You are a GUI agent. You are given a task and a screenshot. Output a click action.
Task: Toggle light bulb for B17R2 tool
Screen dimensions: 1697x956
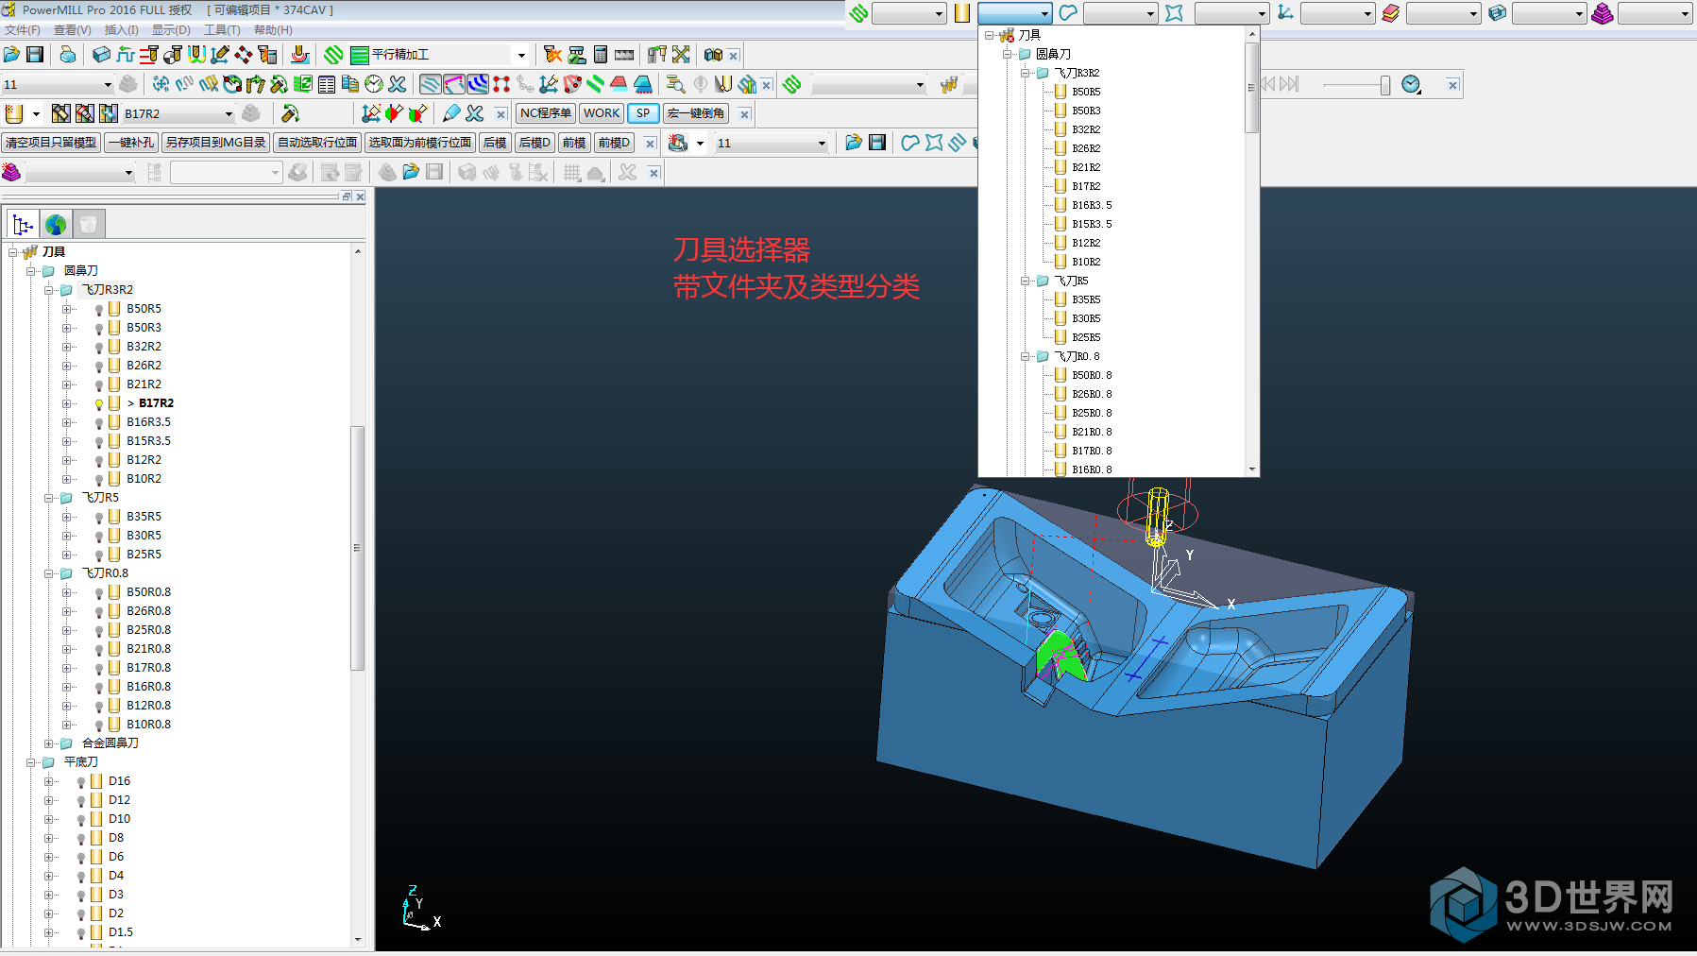tap(98, 404)
